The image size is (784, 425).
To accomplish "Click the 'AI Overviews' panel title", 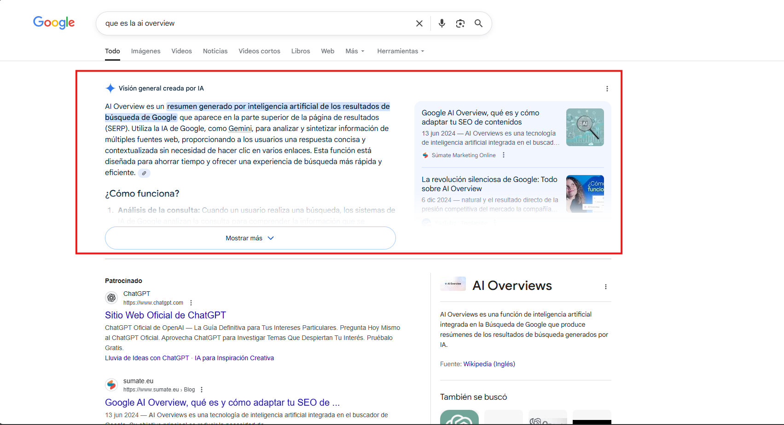I will click(512, 285).
